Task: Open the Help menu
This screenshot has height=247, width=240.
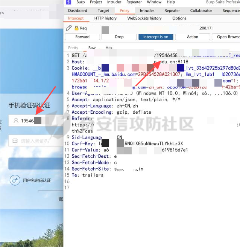Action: coord(171,2)
